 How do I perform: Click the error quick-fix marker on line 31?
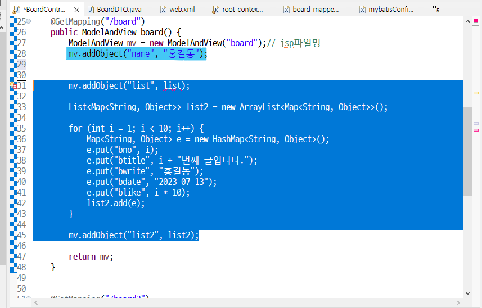tap(13, 85)
